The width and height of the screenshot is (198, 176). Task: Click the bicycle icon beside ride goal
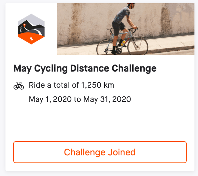19,86
